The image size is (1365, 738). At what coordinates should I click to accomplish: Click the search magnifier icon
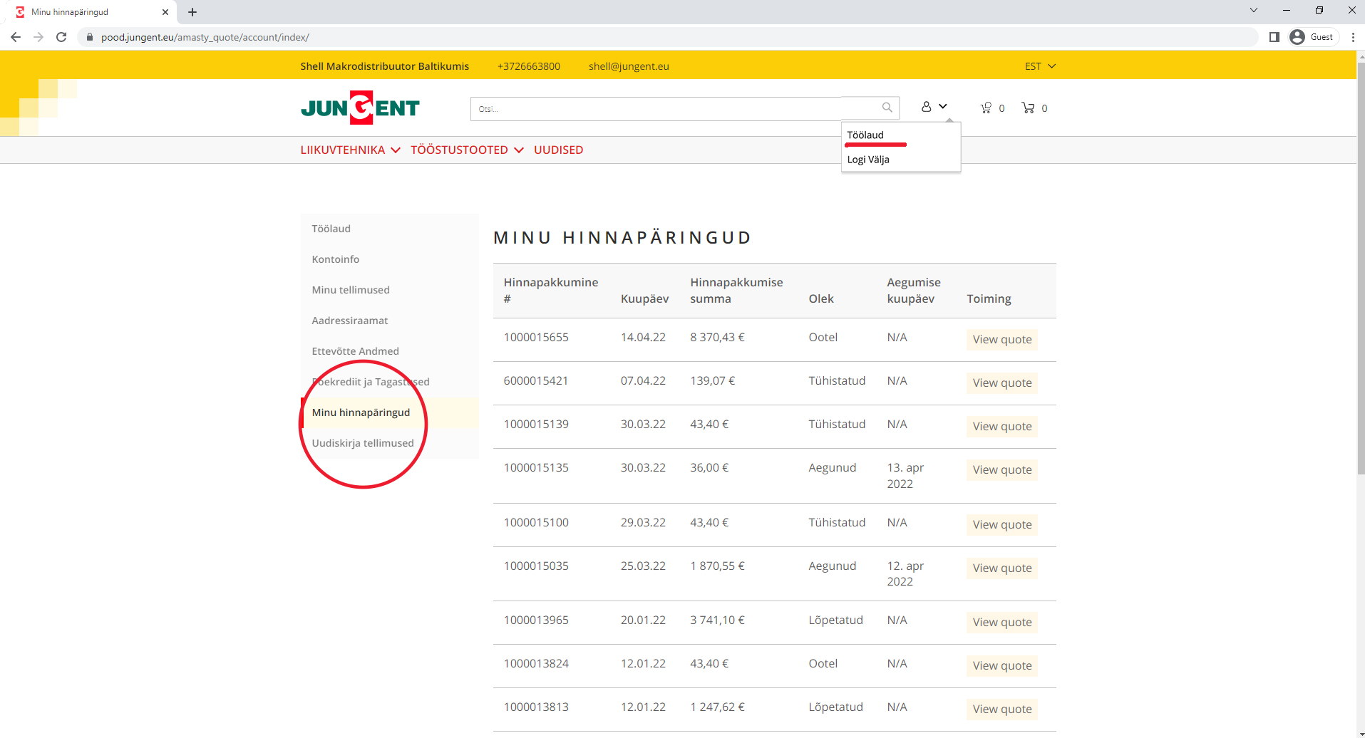tap(887, 108)
